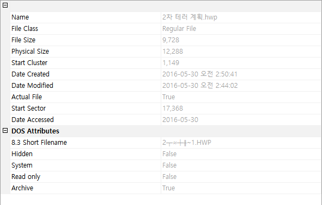This screenshot has width=322, height=205.
Task: Click the True value for Actual File
Action: click(x=168, y=97)
